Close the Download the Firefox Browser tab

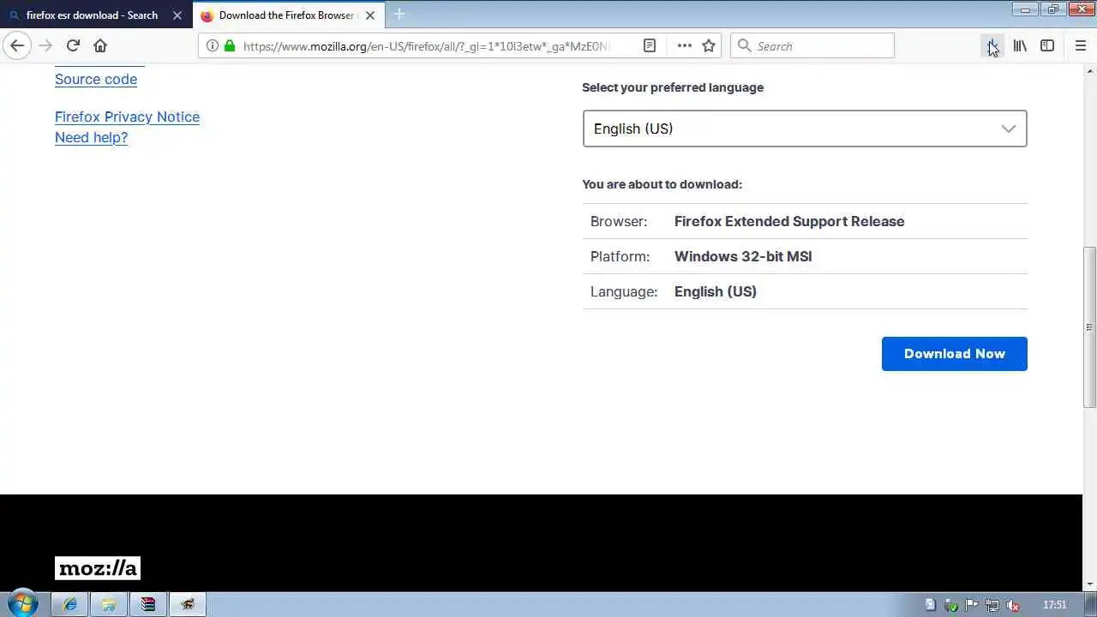[370, 15]
